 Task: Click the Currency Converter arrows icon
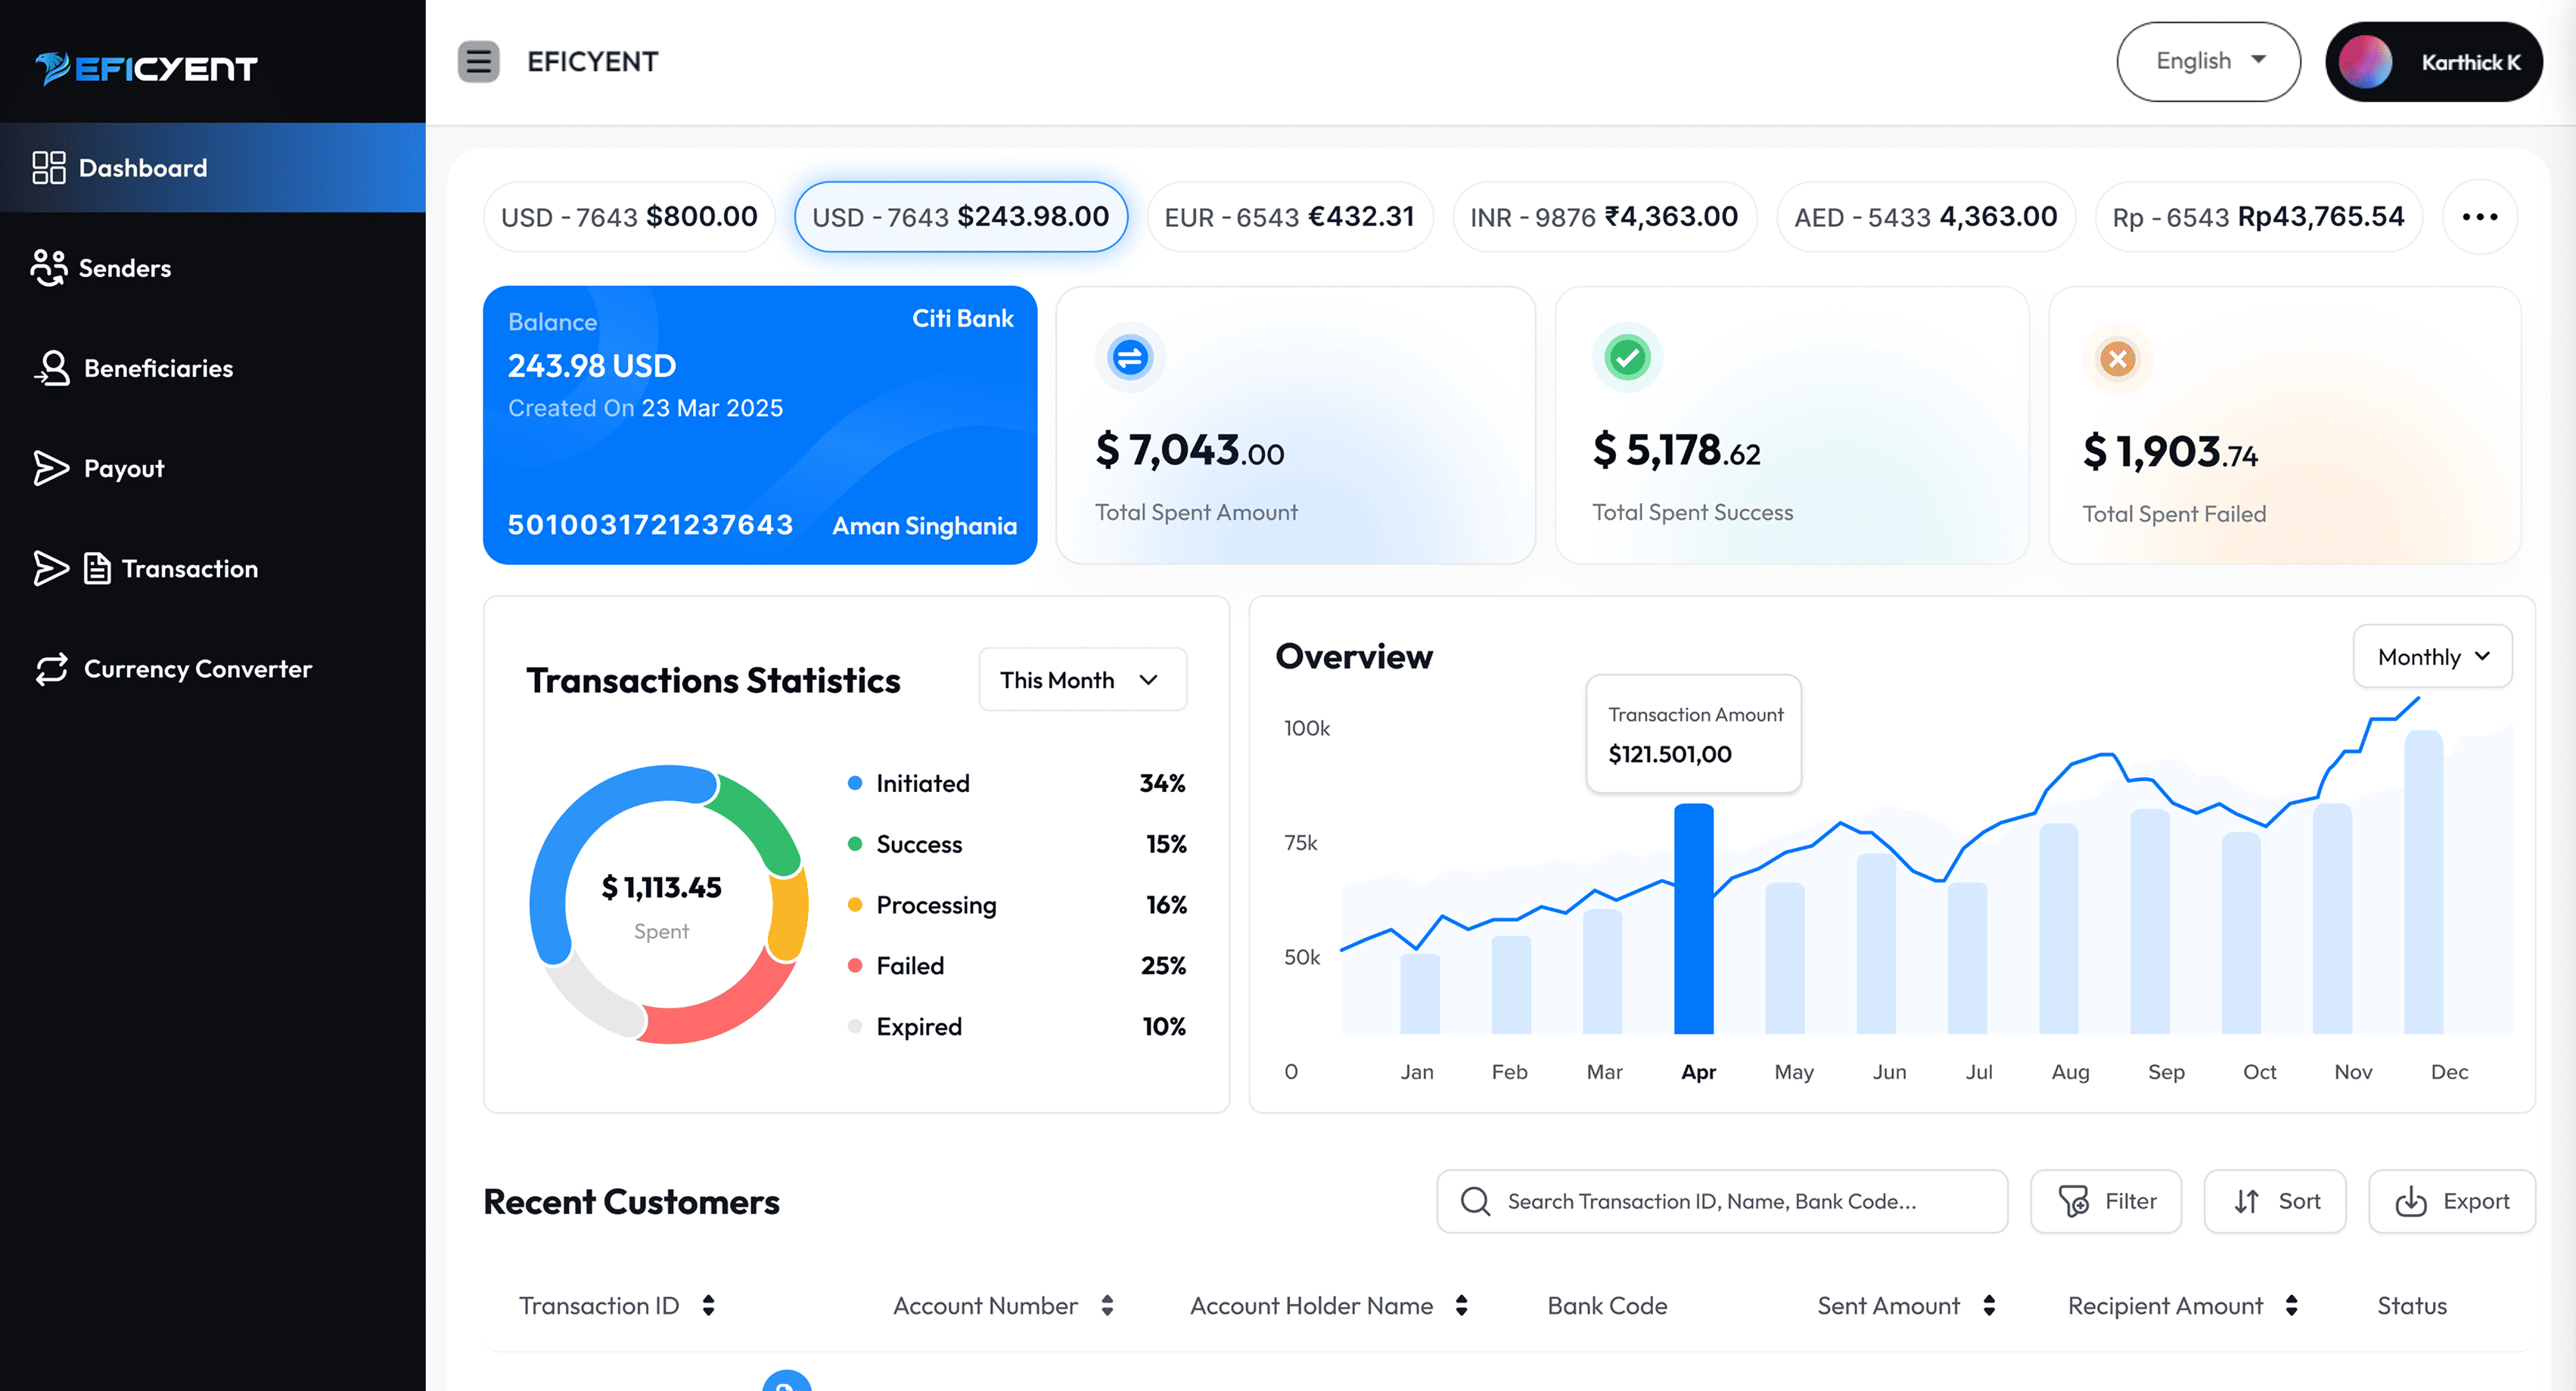coord(51,669)
